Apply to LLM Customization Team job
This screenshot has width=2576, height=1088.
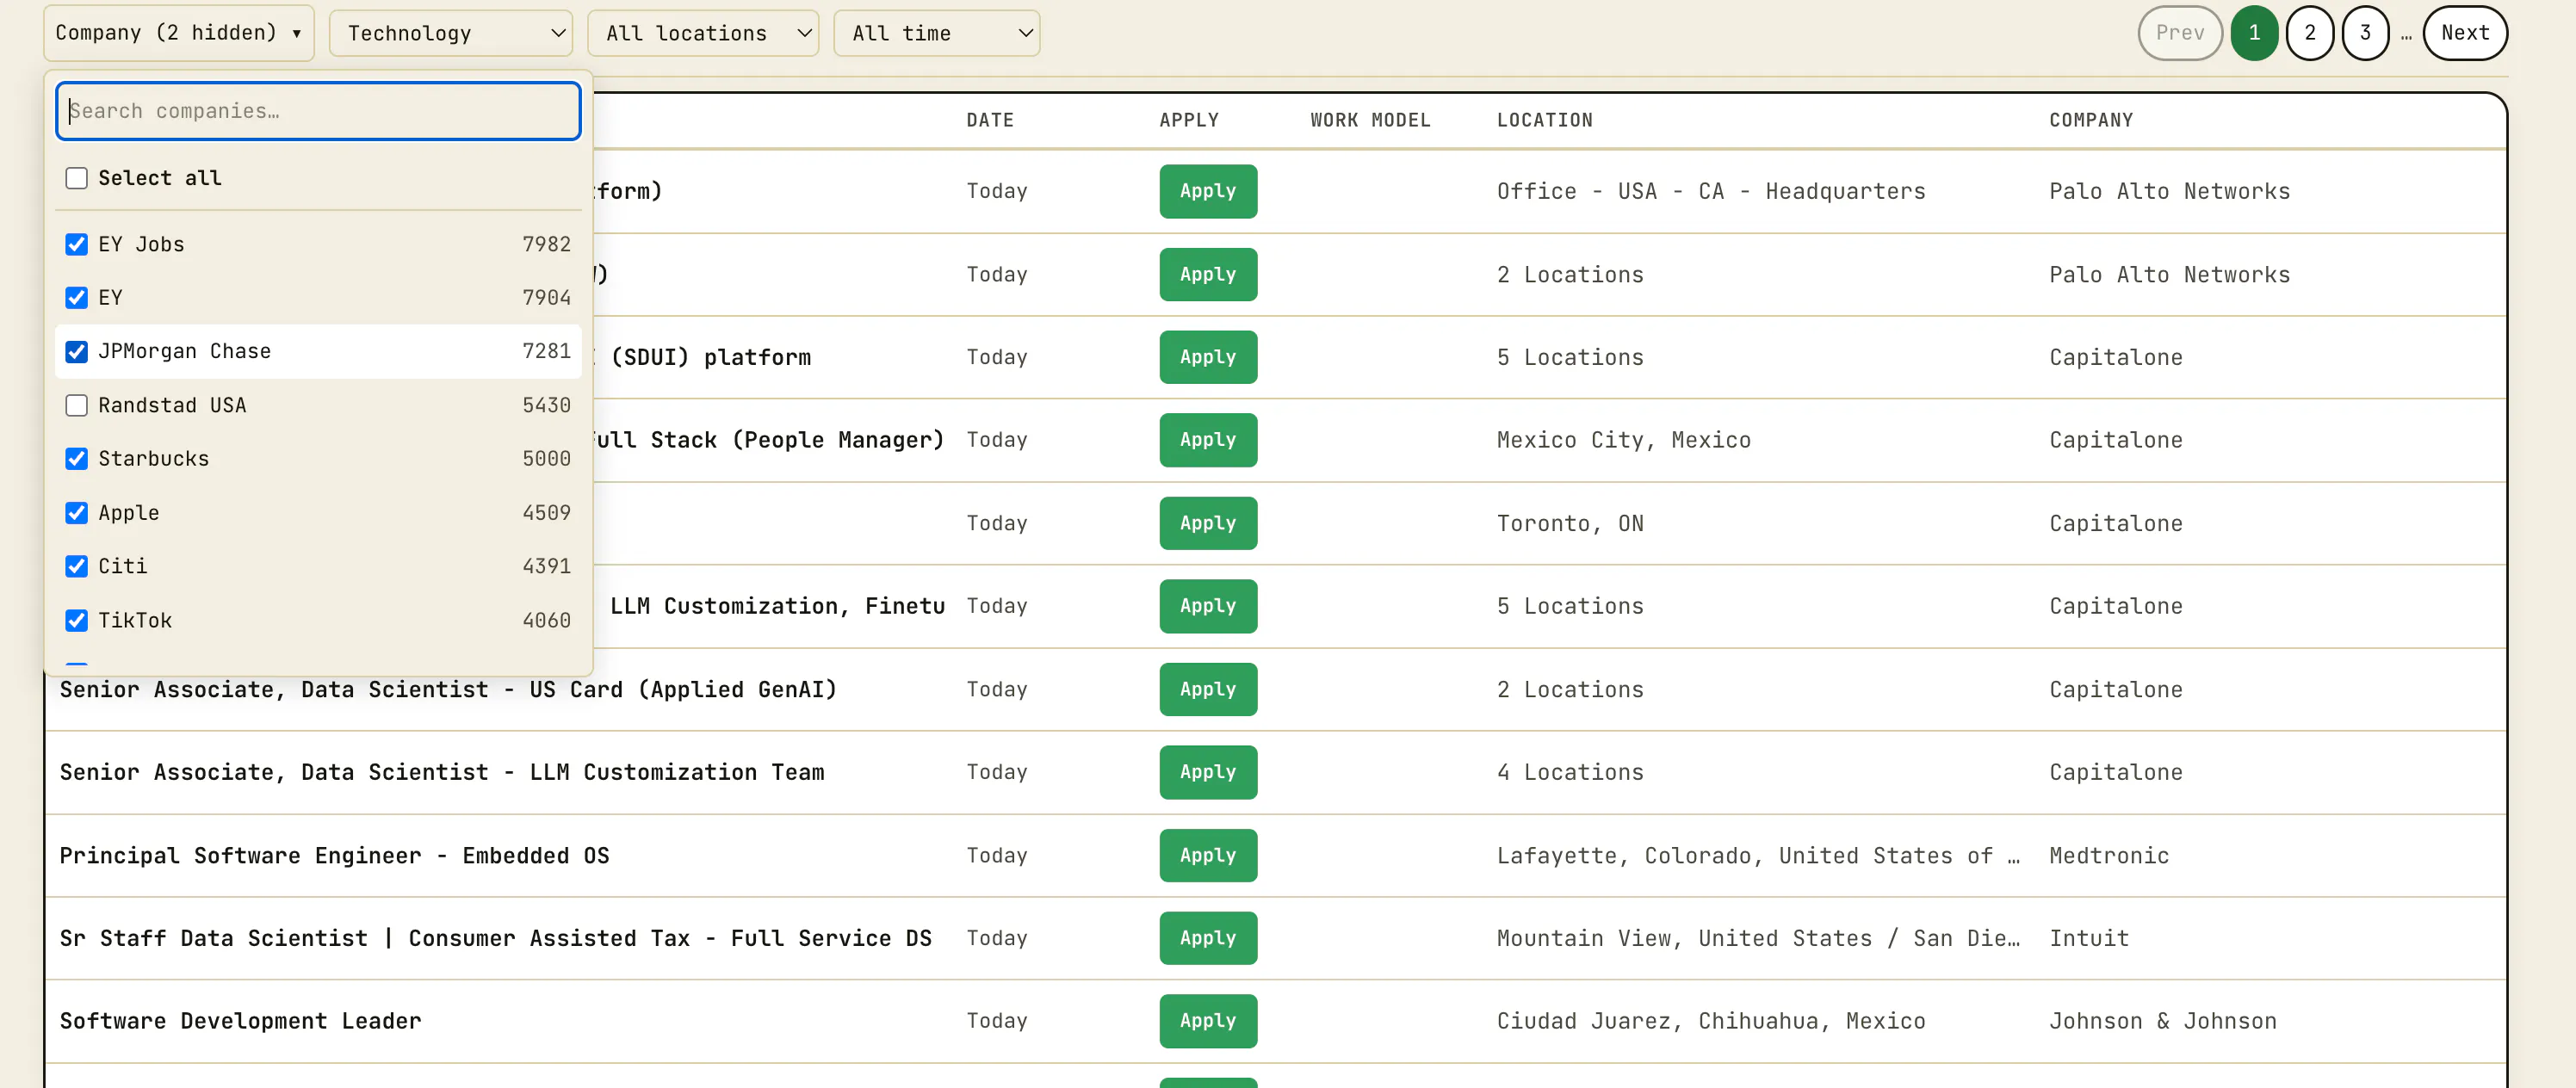point(1208,772)
